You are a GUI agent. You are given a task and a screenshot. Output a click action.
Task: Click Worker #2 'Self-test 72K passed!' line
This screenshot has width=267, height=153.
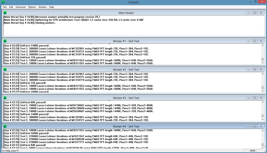[24, 83]
